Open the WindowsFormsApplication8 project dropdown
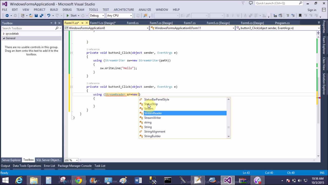This screenshot has height=185, width=328. 148,28
